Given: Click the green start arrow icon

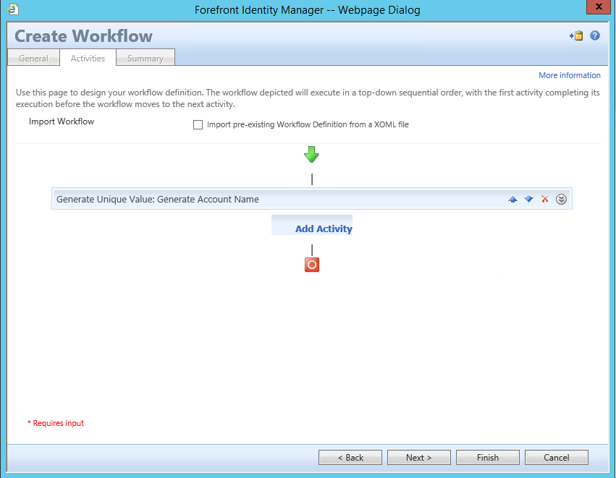Looking at the screenshot, I should tap(311, 155).
